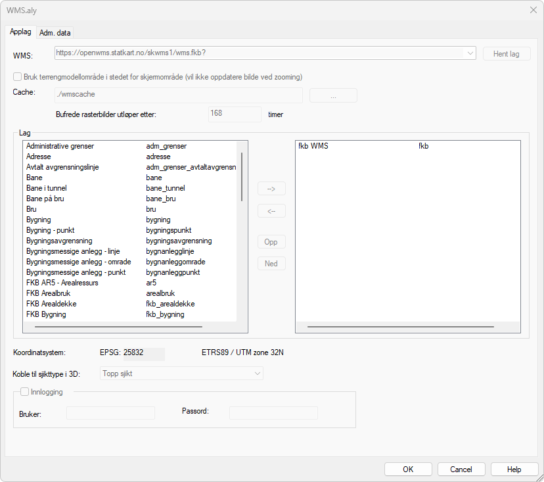Click the Bruker username input field
Image resolution: width=544 pixels, height=482 pixels.
coord(110,413)
